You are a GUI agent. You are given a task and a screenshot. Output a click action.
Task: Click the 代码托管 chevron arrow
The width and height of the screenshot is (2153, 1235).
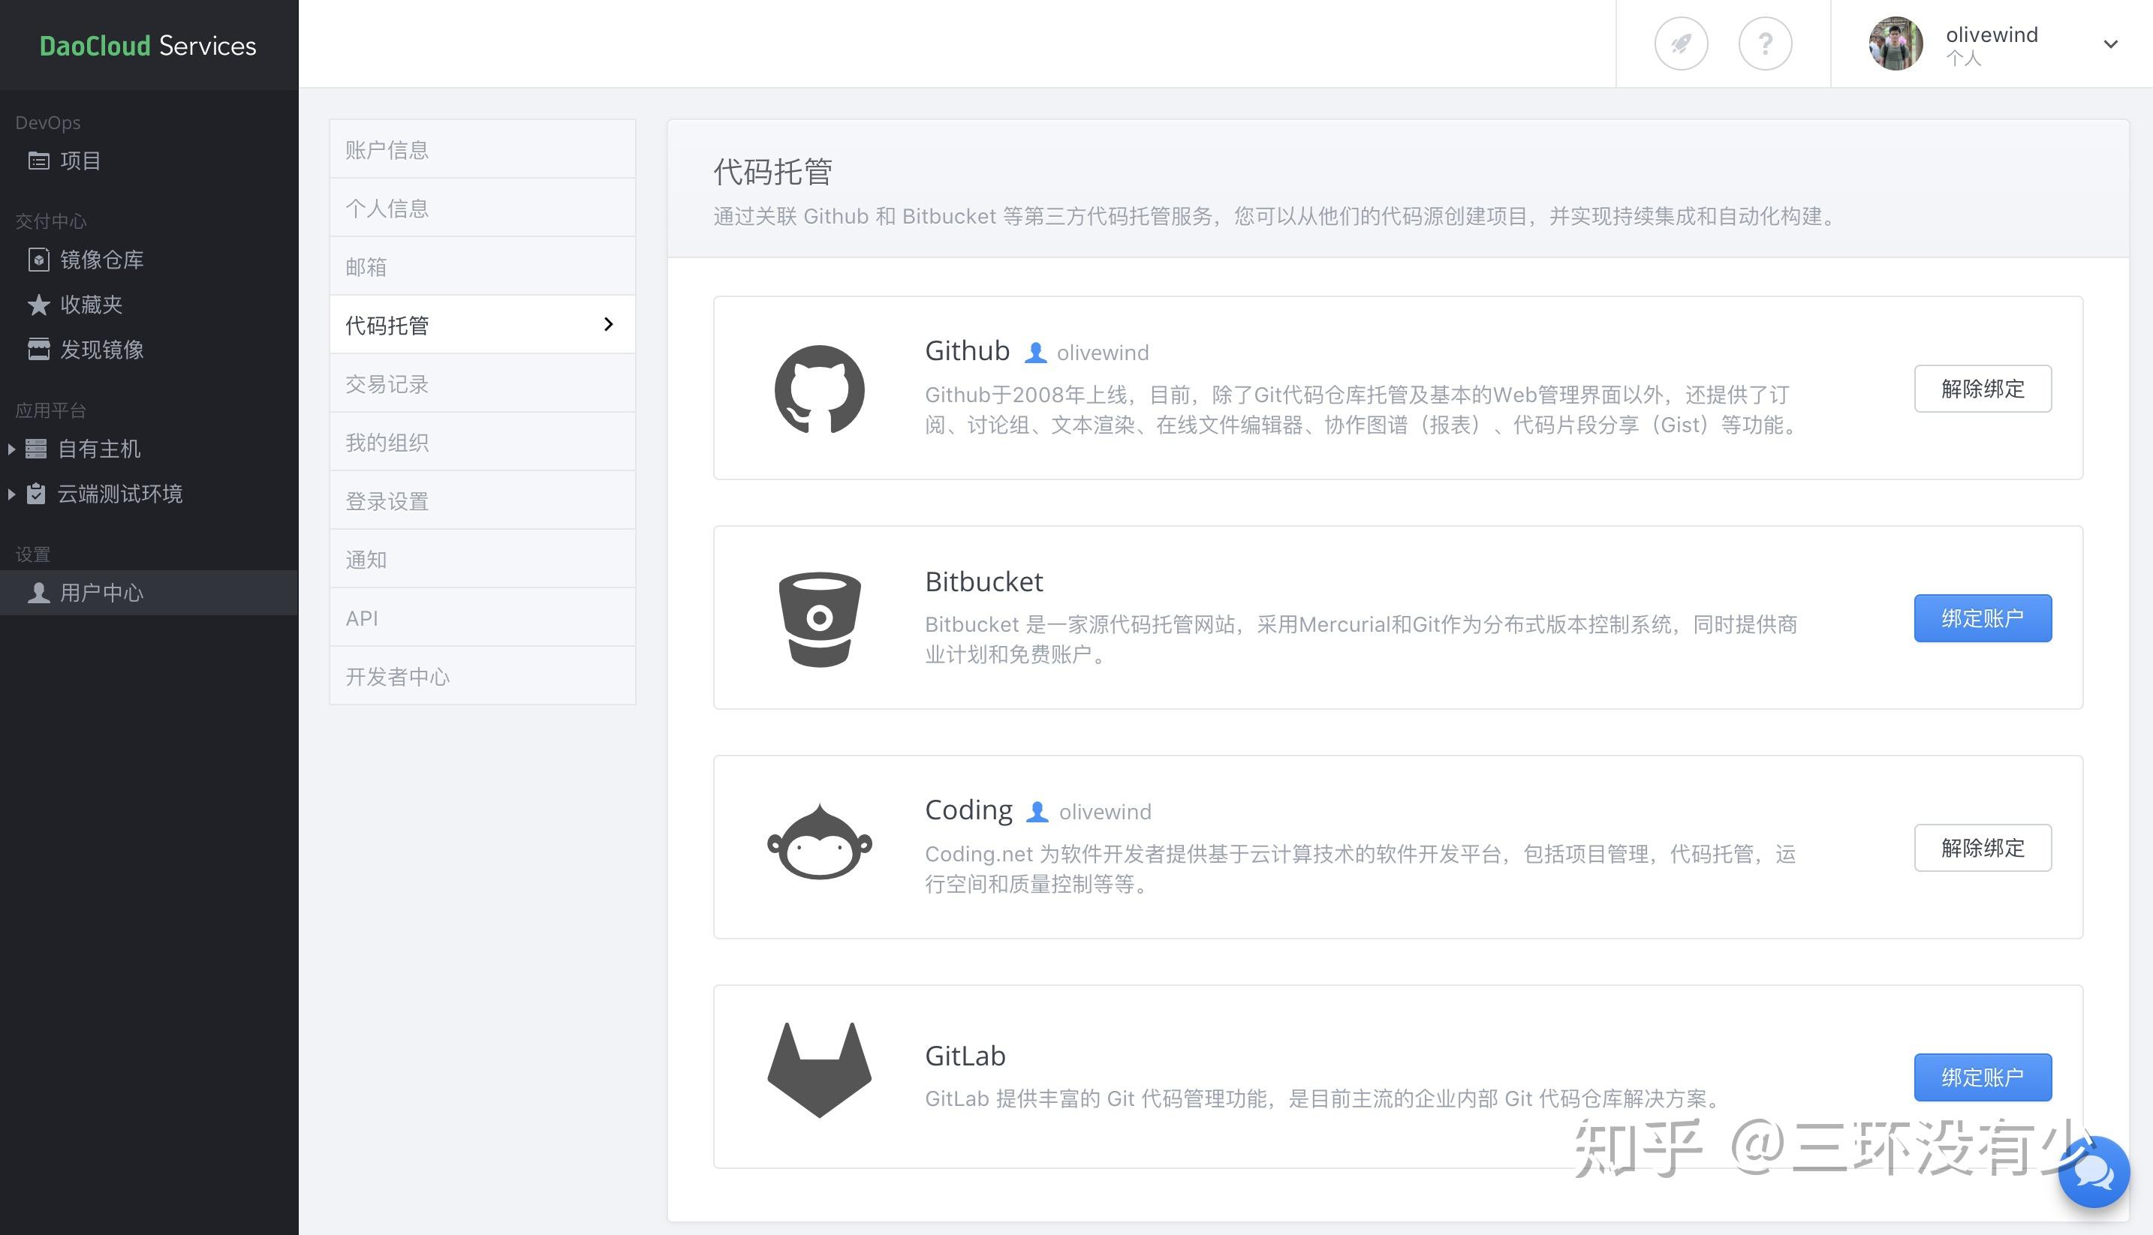(607, 324)
